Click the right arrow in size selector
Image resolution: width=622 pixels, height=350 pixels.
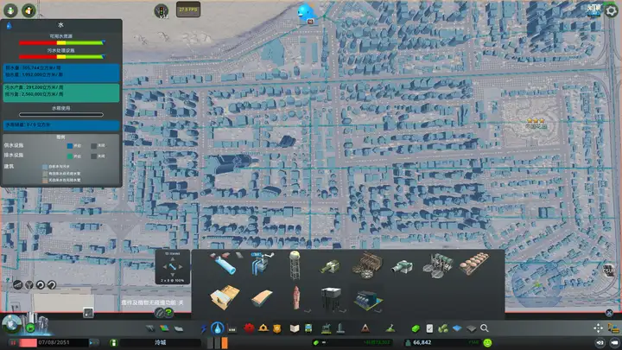click(x=181, y=267)
